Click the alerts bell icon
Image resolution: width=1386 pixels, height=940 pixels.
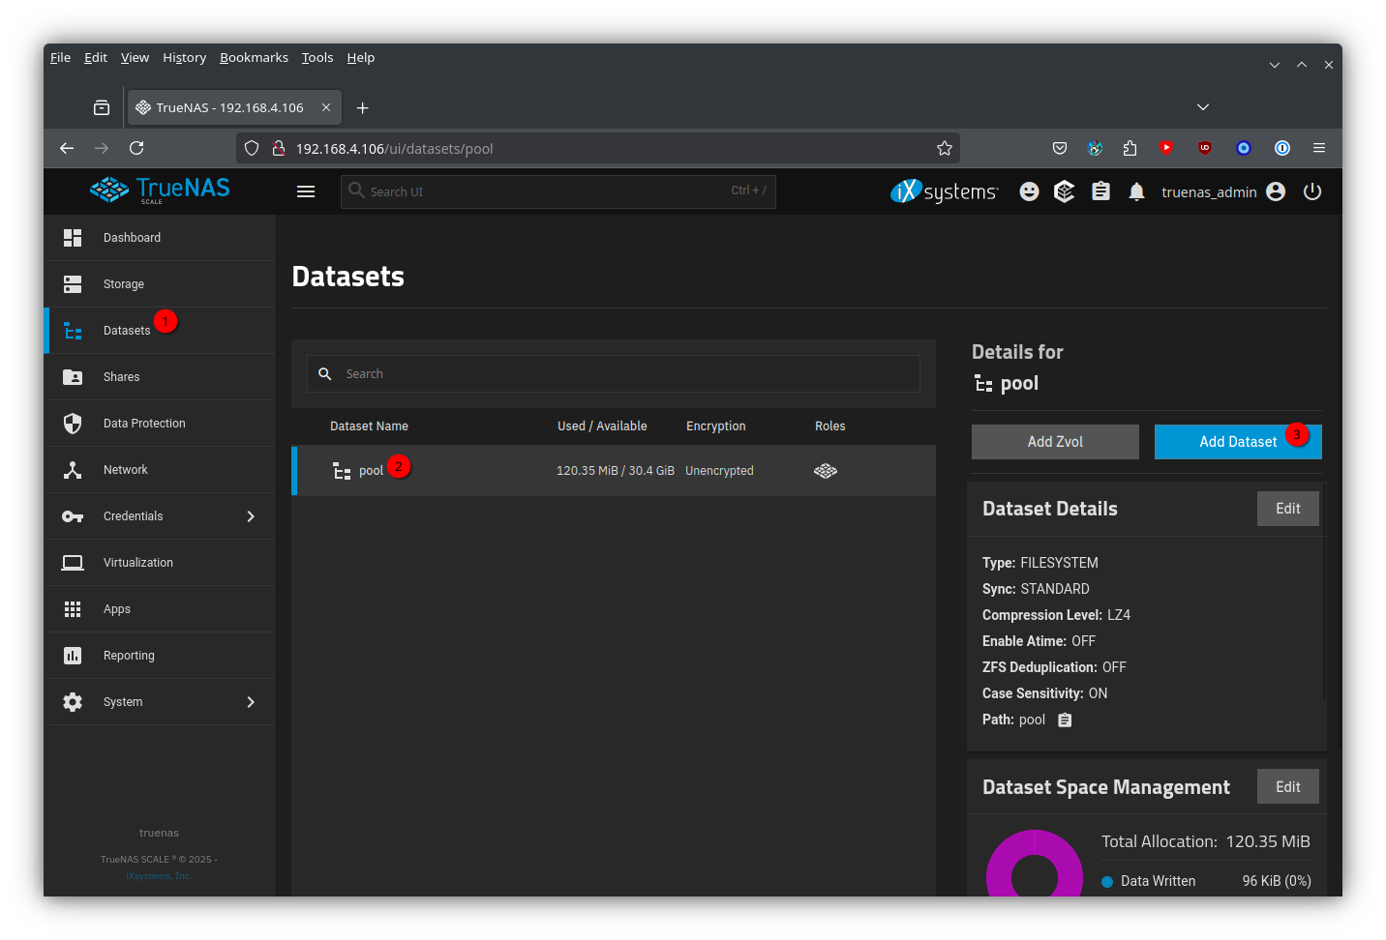pos(1136,191)
